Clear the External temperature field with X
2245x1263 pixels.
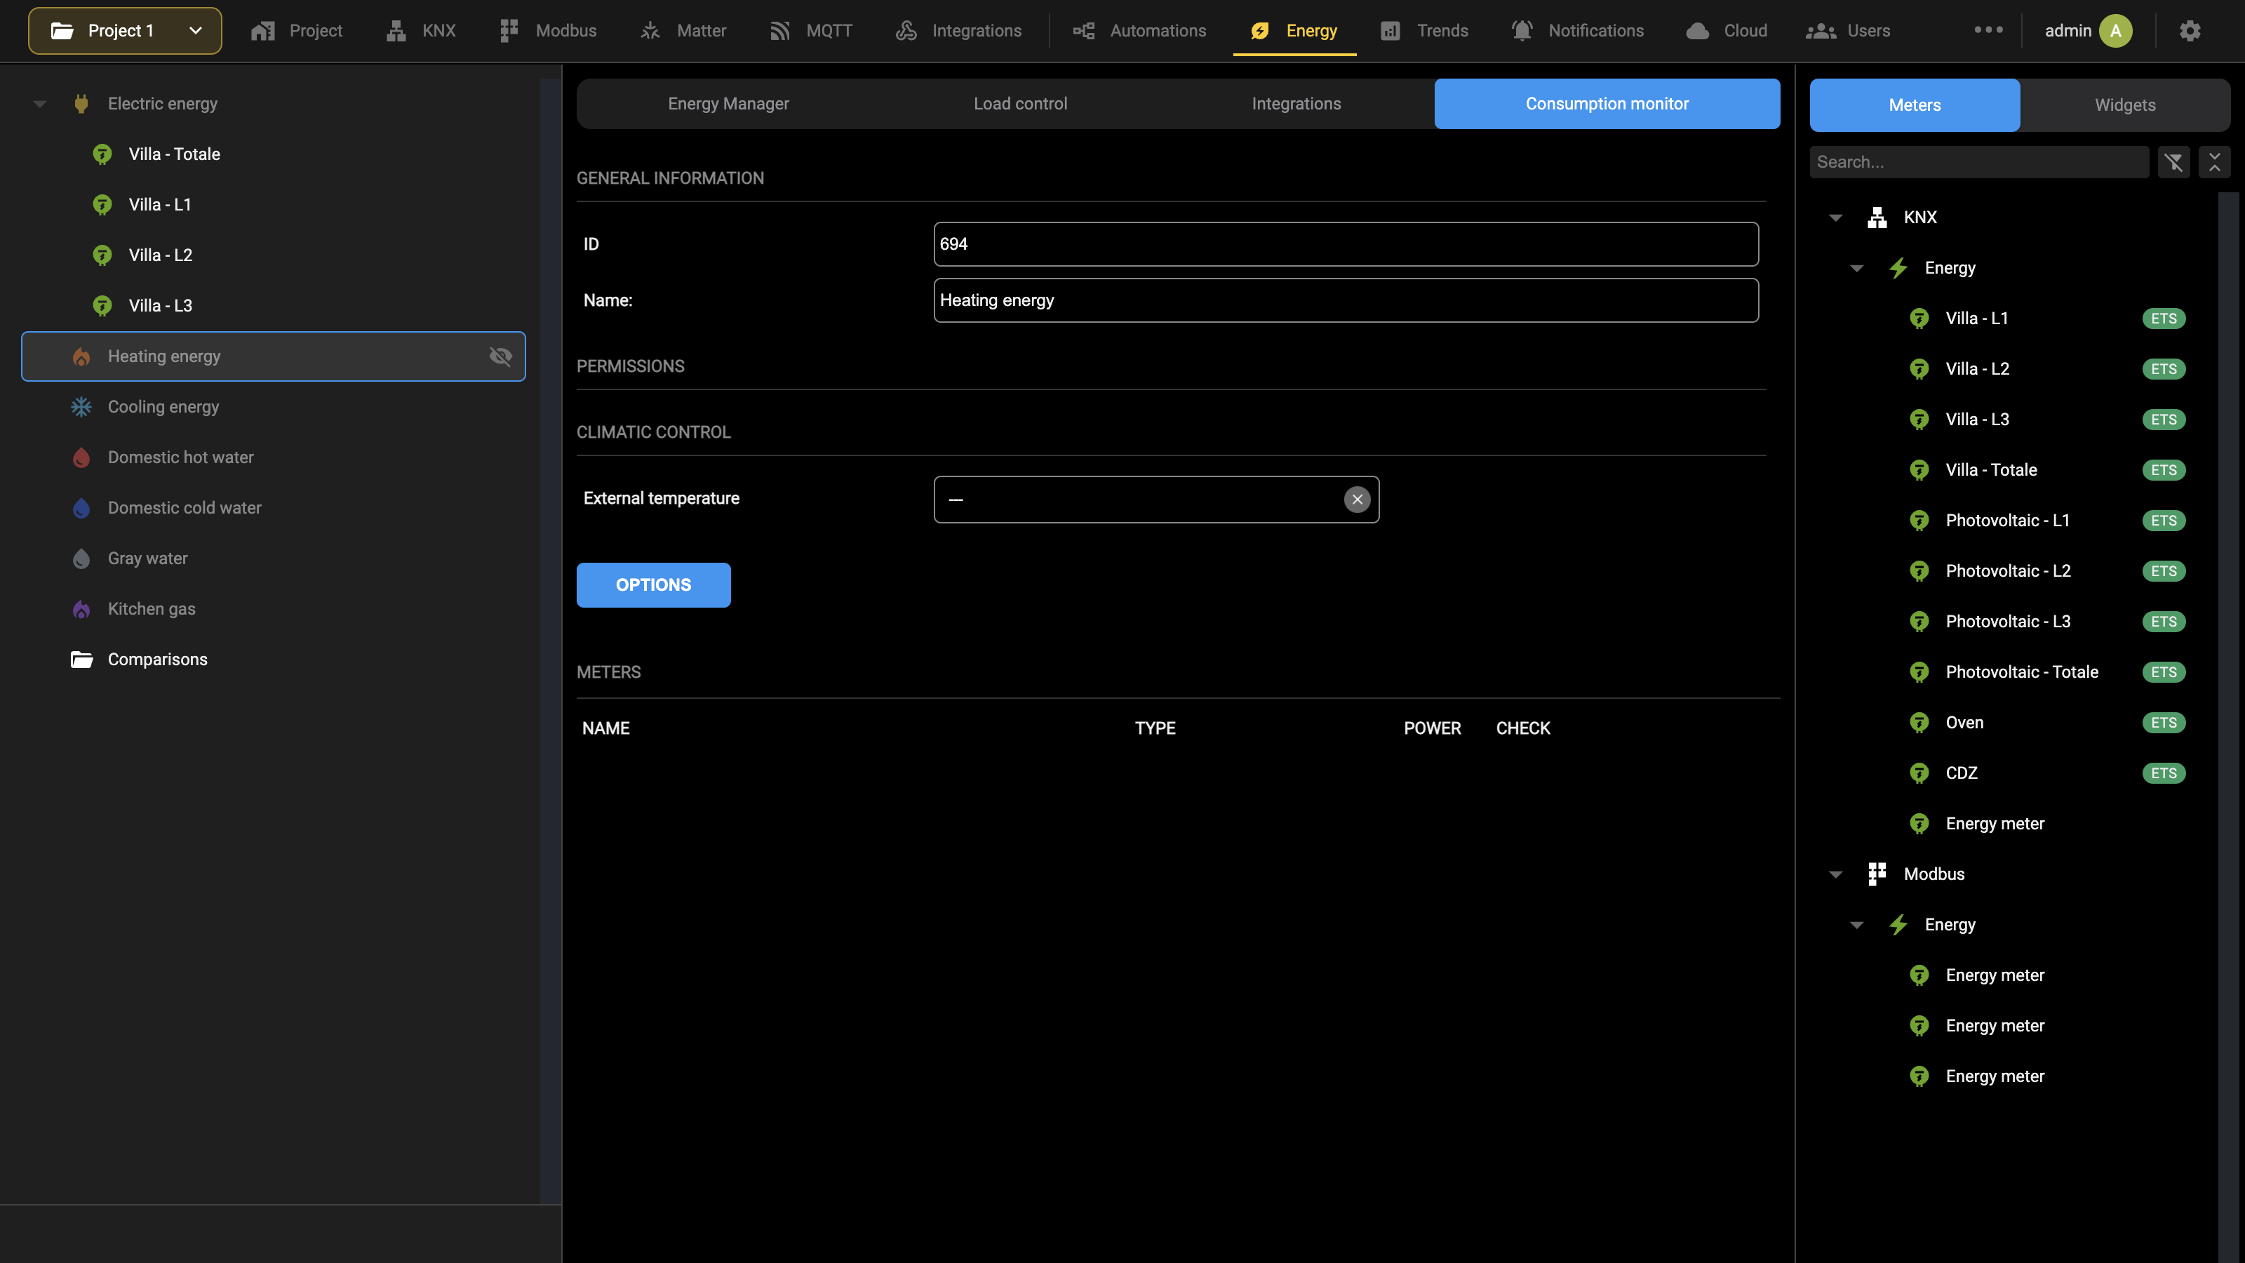[x=1357, y=500]
